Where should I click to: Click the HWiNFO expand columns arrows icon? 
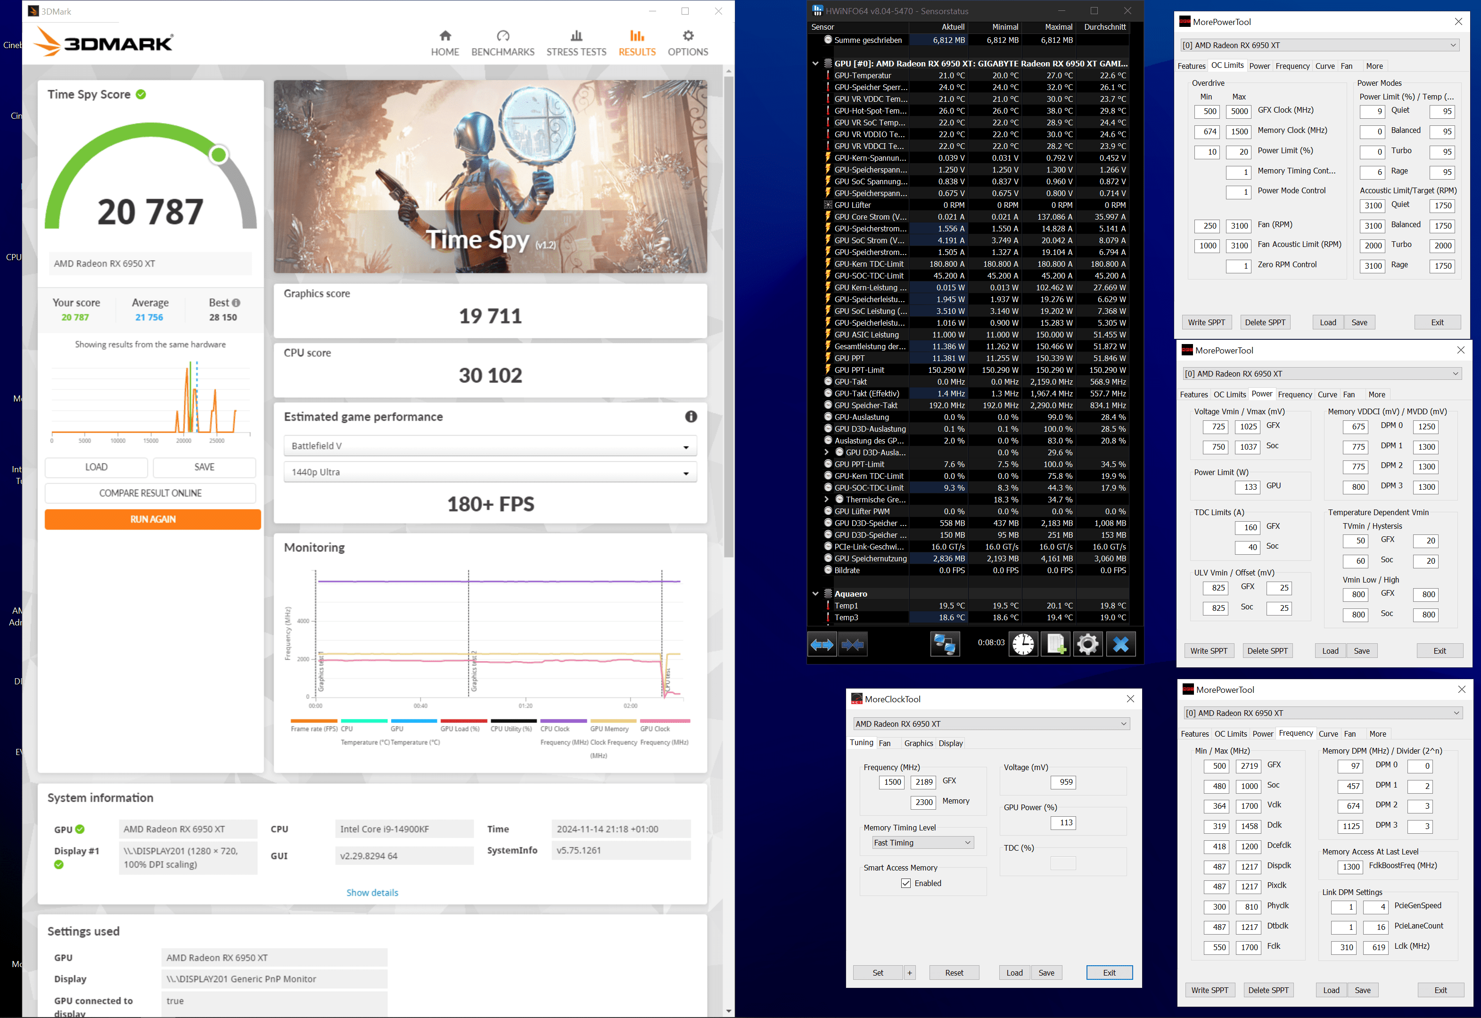[822, 645]
